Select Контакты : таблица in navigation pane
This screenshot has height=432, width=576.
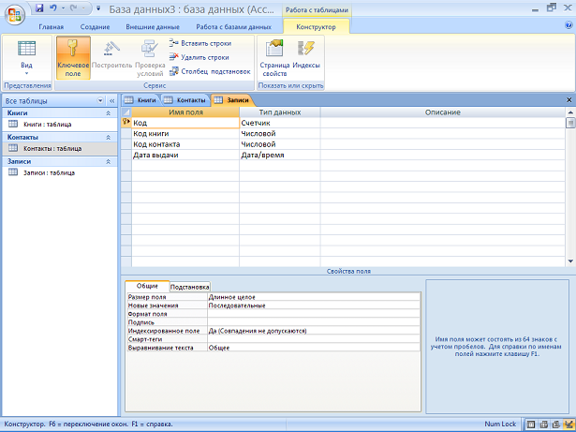[x=60, y=149]
